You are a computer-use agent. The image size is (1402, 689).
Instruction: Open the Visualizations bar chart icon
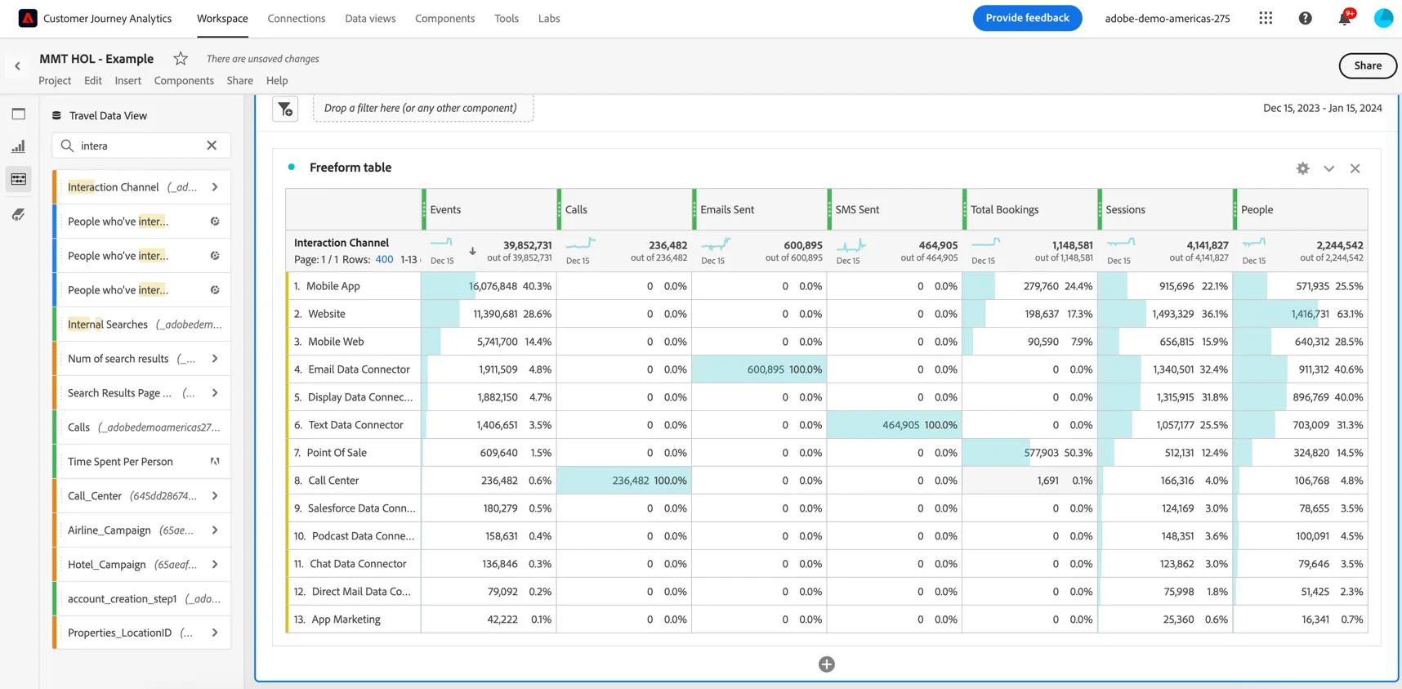click(19, 146)
